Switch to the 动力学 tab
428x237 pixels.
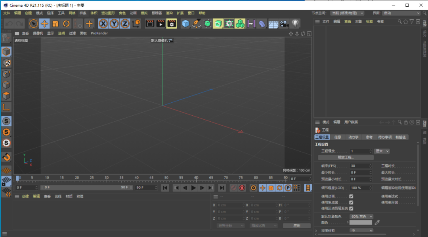coord(353,137)
